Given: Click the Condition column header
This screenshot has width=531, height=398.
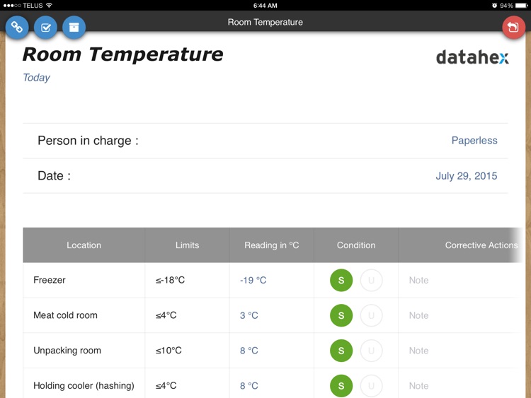Looking at the screenshot, I should [x=356, y=245].
